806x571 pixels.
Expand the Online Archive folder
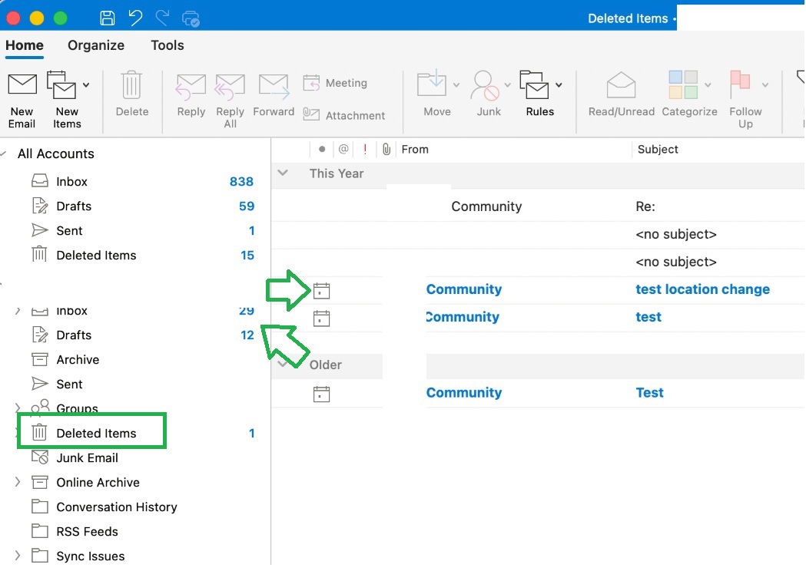coord(18,482)
